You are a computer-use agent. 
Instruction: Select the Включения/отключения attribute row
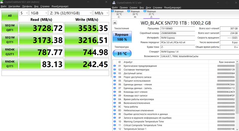click(174, 103)
